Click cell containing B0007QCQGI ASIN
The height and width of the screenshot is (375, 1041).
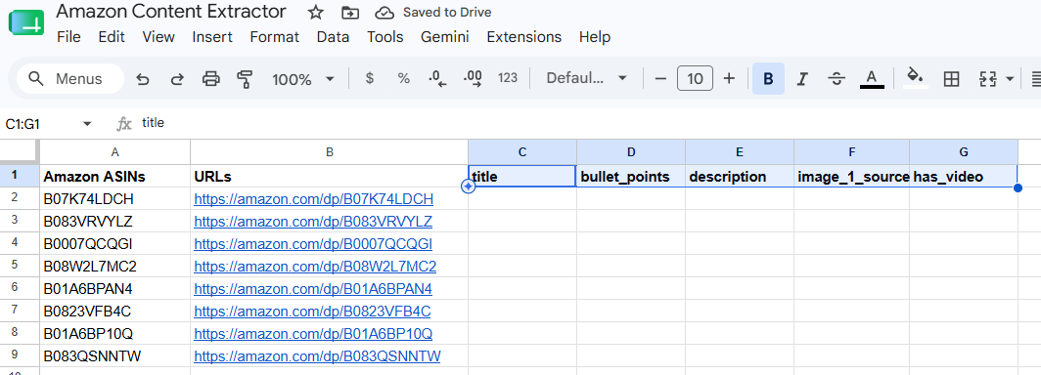[x=114, y=244]
